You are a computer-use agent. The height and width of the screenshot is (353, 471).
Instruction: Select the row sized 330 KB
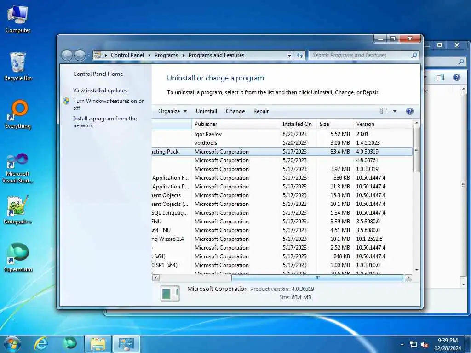[x=282, y=178]
